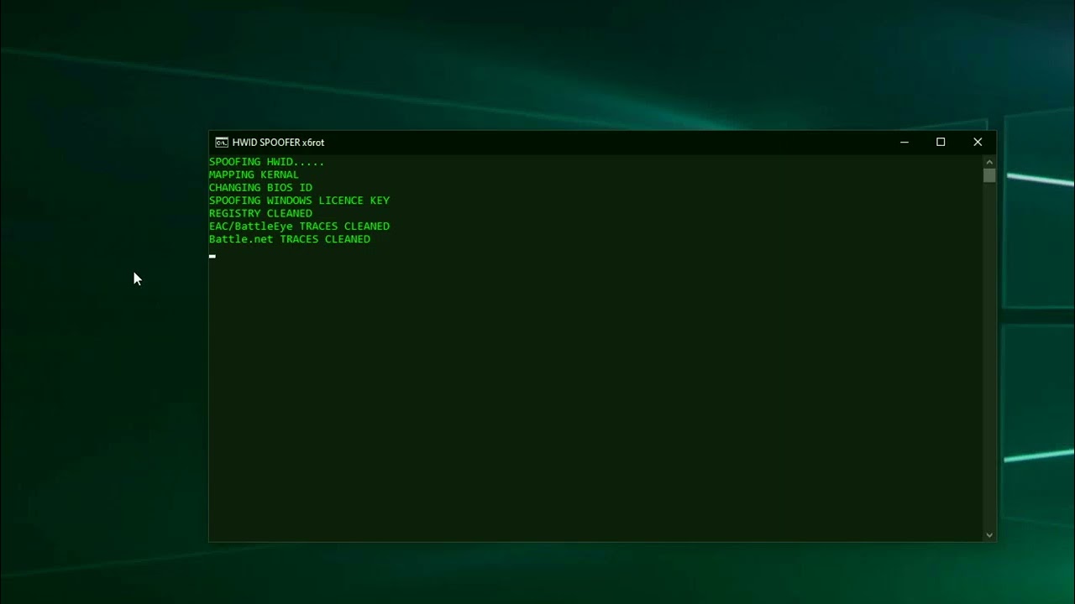Click 'EAC/BattleEye TRACES CLEANED' line
Viewport: 1075px width, 604px height.
[x=299, y=226]
